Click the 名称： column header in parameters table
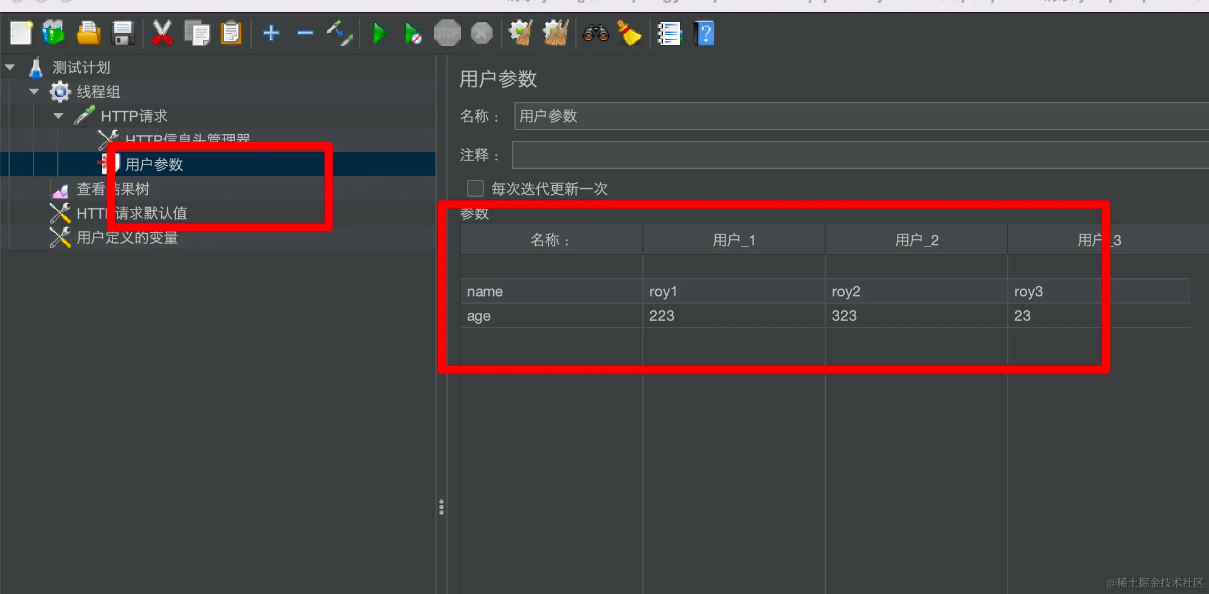This screenshot has width=1209, height=594. [x=552, y=240]
